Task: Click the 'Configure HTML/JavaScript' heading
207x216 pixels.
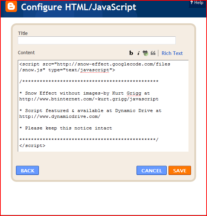Action: (x=78, y=7)
